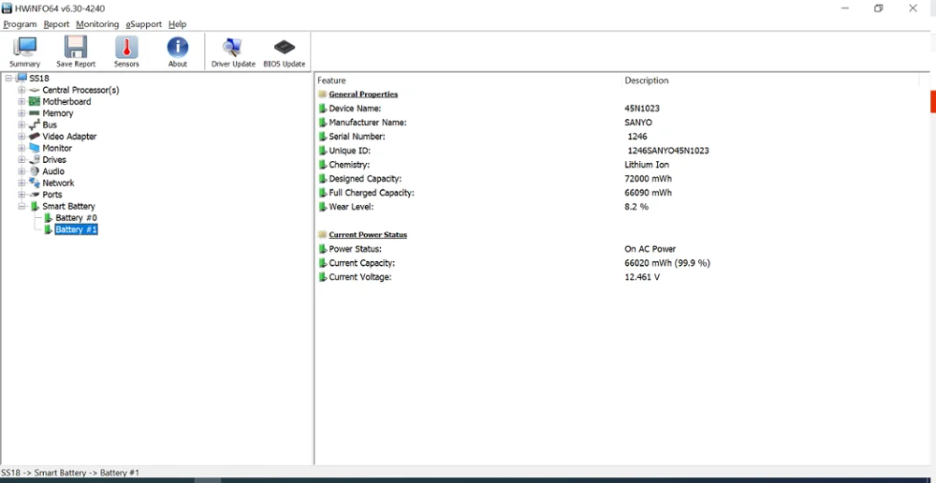Expand the Drives node
Viewport: 936px width, 483px height.
pos(22,159)
